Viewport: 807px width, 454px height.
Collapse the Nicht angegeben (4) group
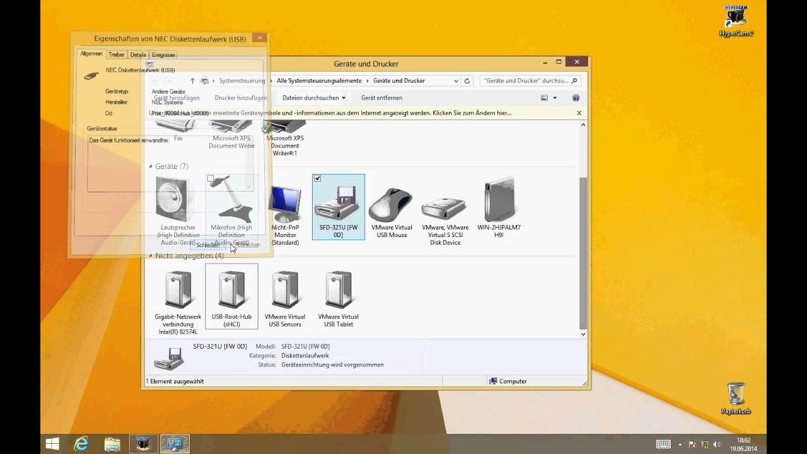click(x=151, y=256)
